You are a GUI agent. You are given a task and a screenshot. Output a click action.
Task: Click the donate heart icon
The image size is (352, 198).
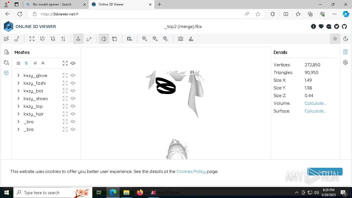click(321, 26)
